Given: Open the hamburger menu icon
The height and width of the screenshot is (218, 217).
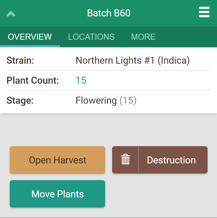Looking at the screenshot, I should point(204,12).
